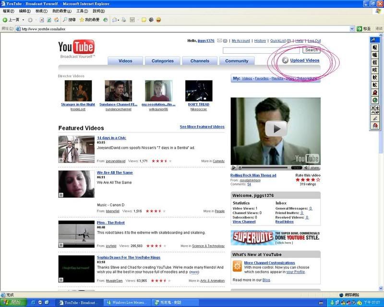Expand the (more) description for Sophia Draws
Image resolution: width=384 pixels, height=307 pixels.
(x=194, y=272)
